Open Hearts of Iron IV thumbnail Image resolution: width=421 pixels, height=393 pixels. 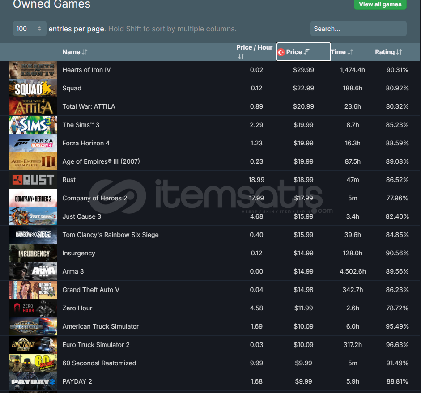[33, 70]
